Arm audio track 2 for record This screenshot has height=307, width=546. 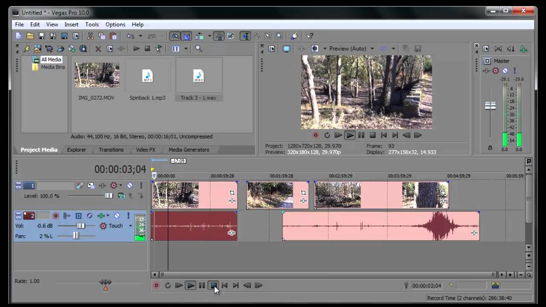55,216
